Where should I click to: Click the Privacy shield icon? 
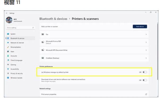coord(8,73)
